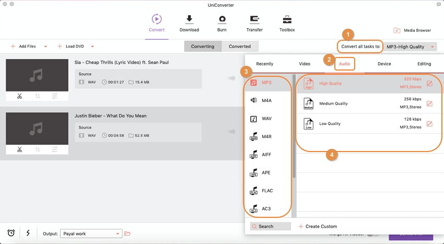Switch to the Device tab
Image resolution: width=444 pixels, height=244 pixels.
[384, 64]
